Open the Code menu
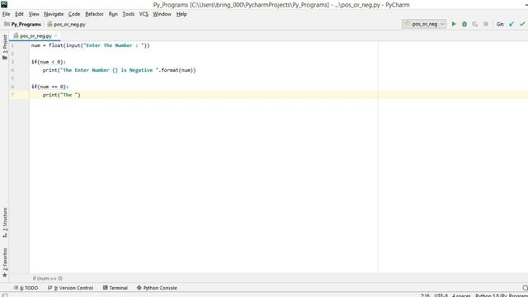The image size is (528, 297). coord(74,14)
